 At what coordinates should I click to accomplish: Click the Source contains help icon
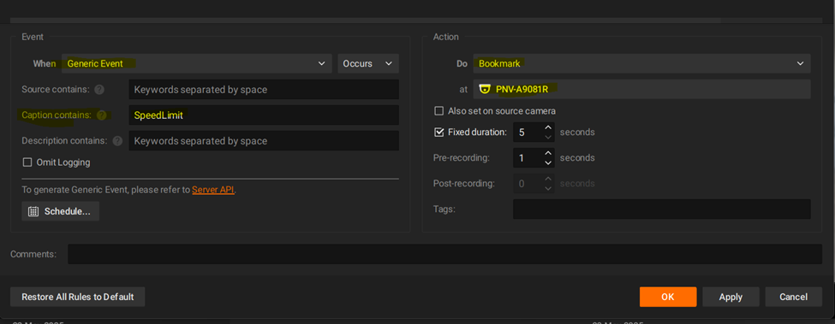tap(99, 90)
